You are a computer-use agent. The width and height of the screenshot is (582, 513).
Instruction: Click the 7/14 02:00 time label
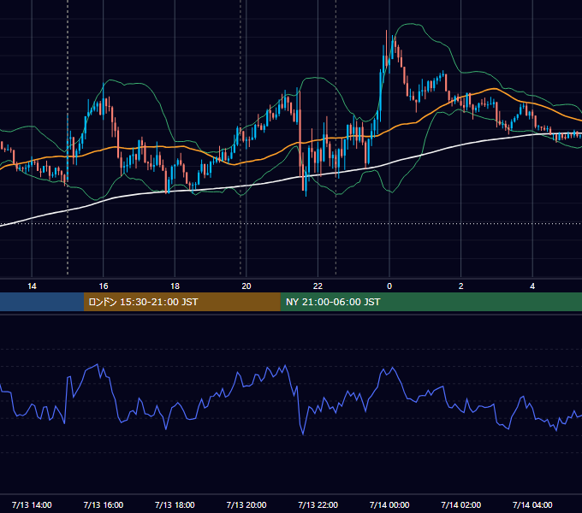coord(461,504)
